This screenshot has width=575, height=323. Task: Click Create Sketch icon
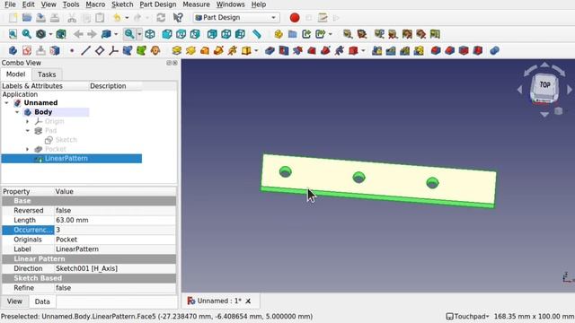pyautogui.click(x=27, y=50)
